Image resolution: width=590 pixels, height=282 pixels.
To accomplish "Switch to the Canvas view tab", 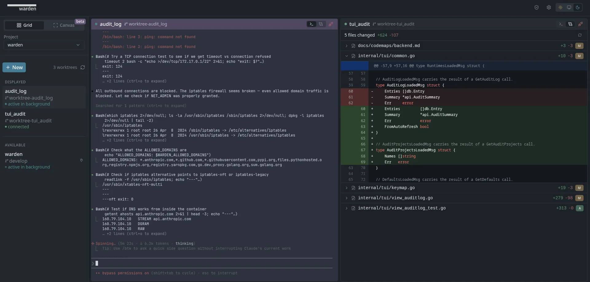I will click(x=64, y=25).
